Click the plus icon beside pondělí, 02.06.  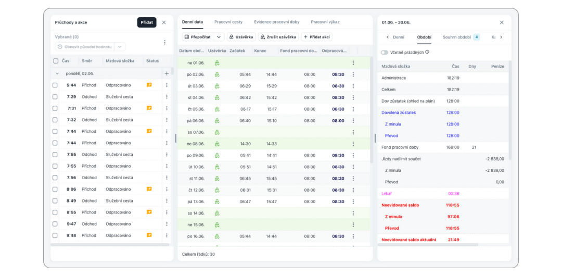[167, 73]
